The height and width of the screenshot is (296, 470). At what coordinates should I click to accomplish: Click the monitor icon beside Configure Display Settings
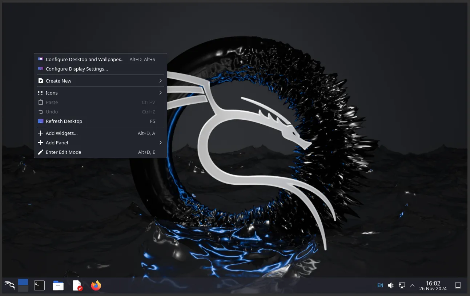point(41,69)
